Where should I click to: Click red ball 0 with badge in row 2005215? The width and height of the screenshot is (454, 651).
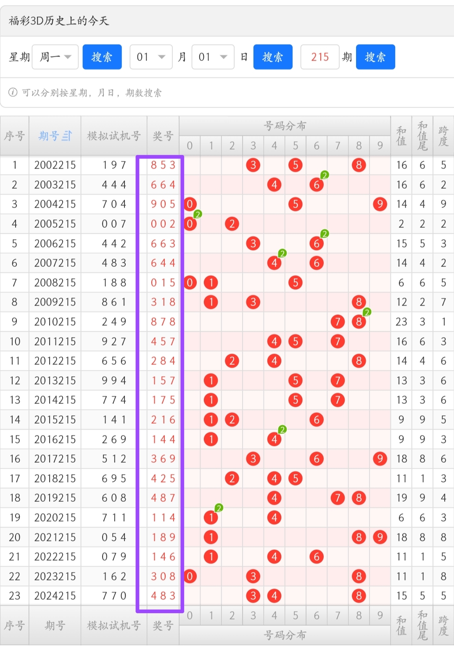pyautogui.click(x=190, y=224)
